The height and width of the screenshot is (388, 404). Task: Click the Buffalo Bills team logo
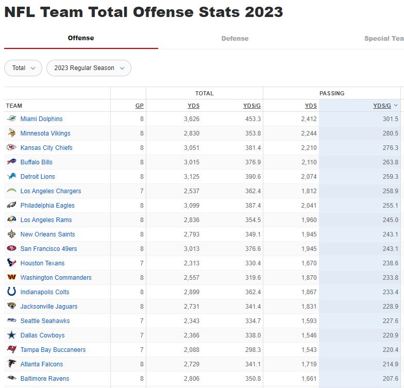[x=11, y=162]
